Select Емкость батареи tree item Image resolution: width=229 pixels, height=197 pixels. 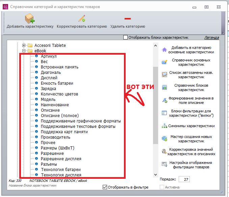[x=57, y=83]
